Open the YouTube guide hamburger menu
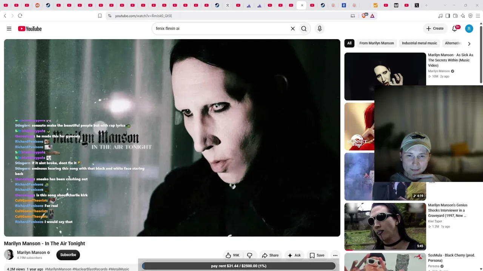The height and width of the screenshot is (271, 483). [9, 29]
